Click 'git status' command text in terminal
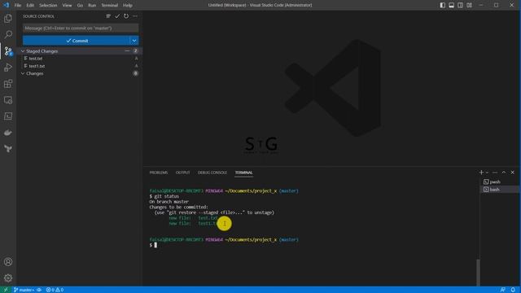The height and width of the screenshot is (293, 521). [166, 196]
